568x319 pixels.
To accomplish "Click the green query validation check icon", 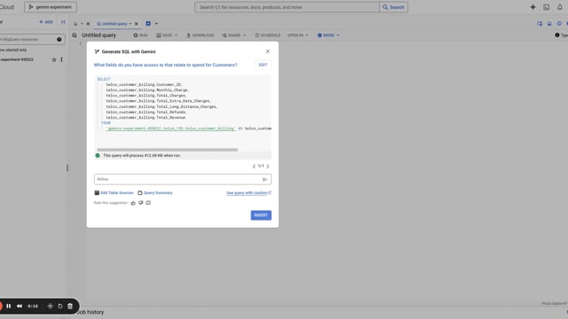I will coord(98,156).
